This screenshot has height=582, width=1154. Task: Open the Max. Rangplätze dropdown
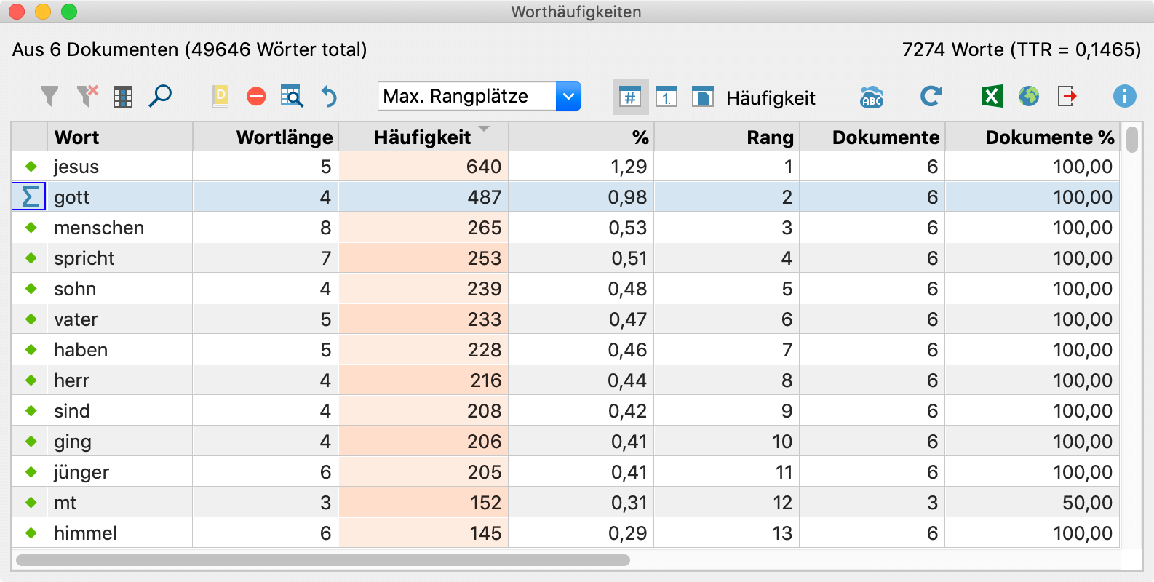point(568,96)
